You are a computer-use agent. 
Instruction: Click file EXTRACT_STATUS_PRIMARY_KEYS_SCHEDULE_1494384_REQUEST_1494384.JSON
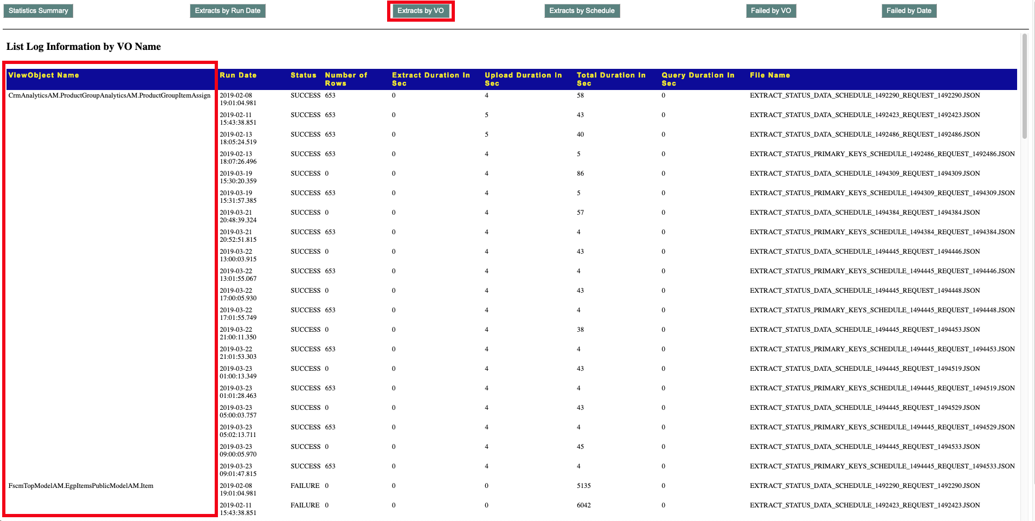882,232
